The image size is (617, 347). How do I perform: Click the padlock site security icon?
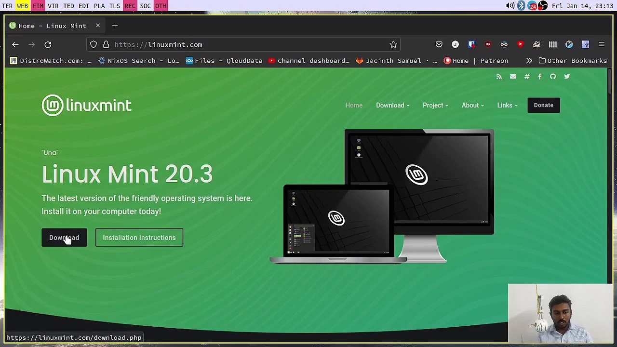(x=106, y=44)
